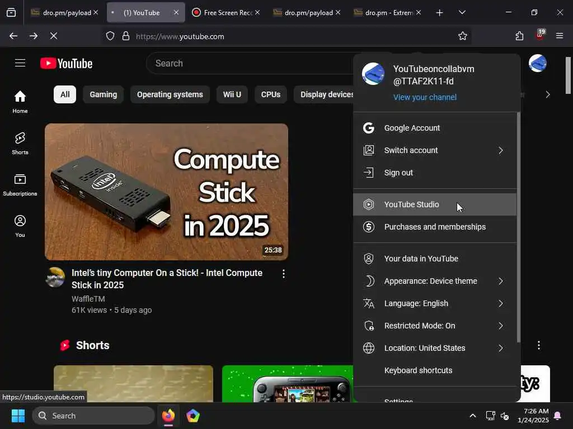Open YouTube Studio
Image resolution: width=573 pixels, height=429 pixels.
click(x=435, y=204)
